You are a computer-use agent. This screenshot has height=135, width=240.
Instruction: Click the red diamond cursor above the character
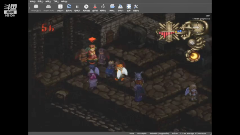pyautogui.click(x=92, y=40)
